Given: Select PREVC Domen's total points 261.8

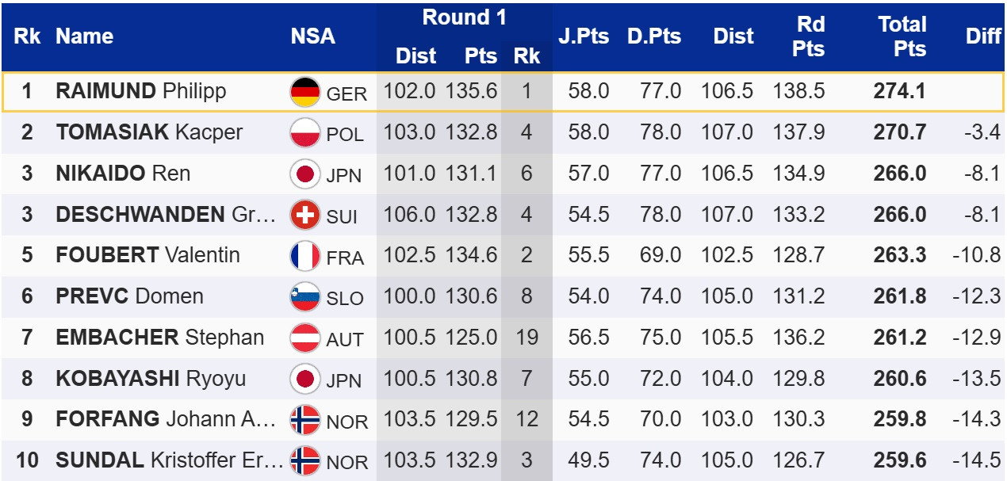Looking at the screenshot, I should pos(899,297).
